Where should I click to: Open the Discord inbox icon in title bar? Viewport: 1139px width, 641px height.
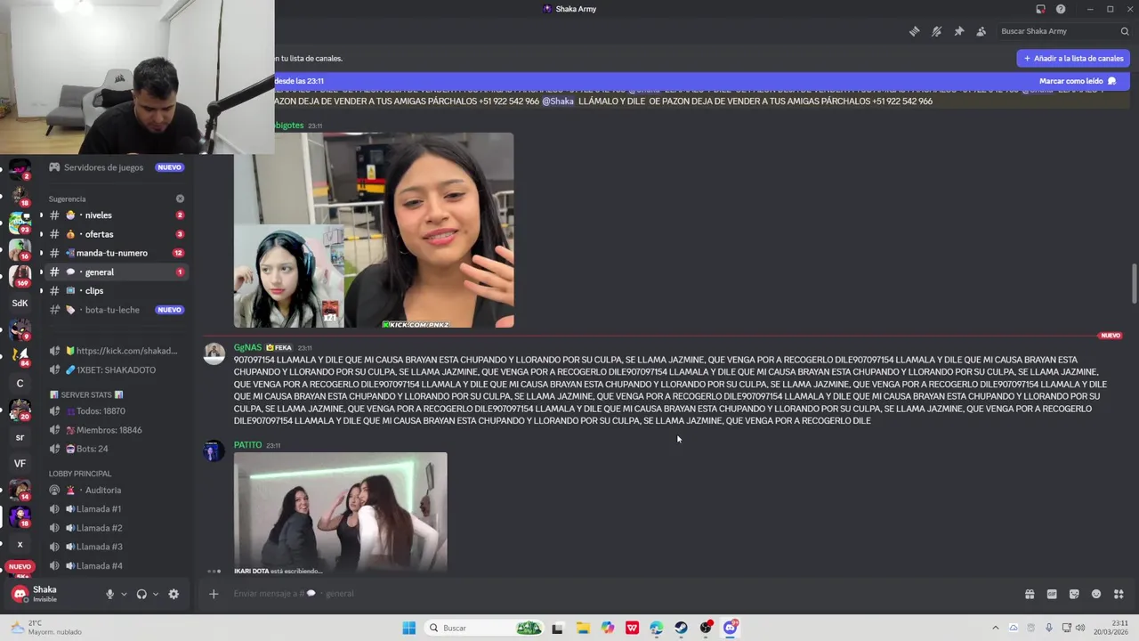coord(1040,9)
